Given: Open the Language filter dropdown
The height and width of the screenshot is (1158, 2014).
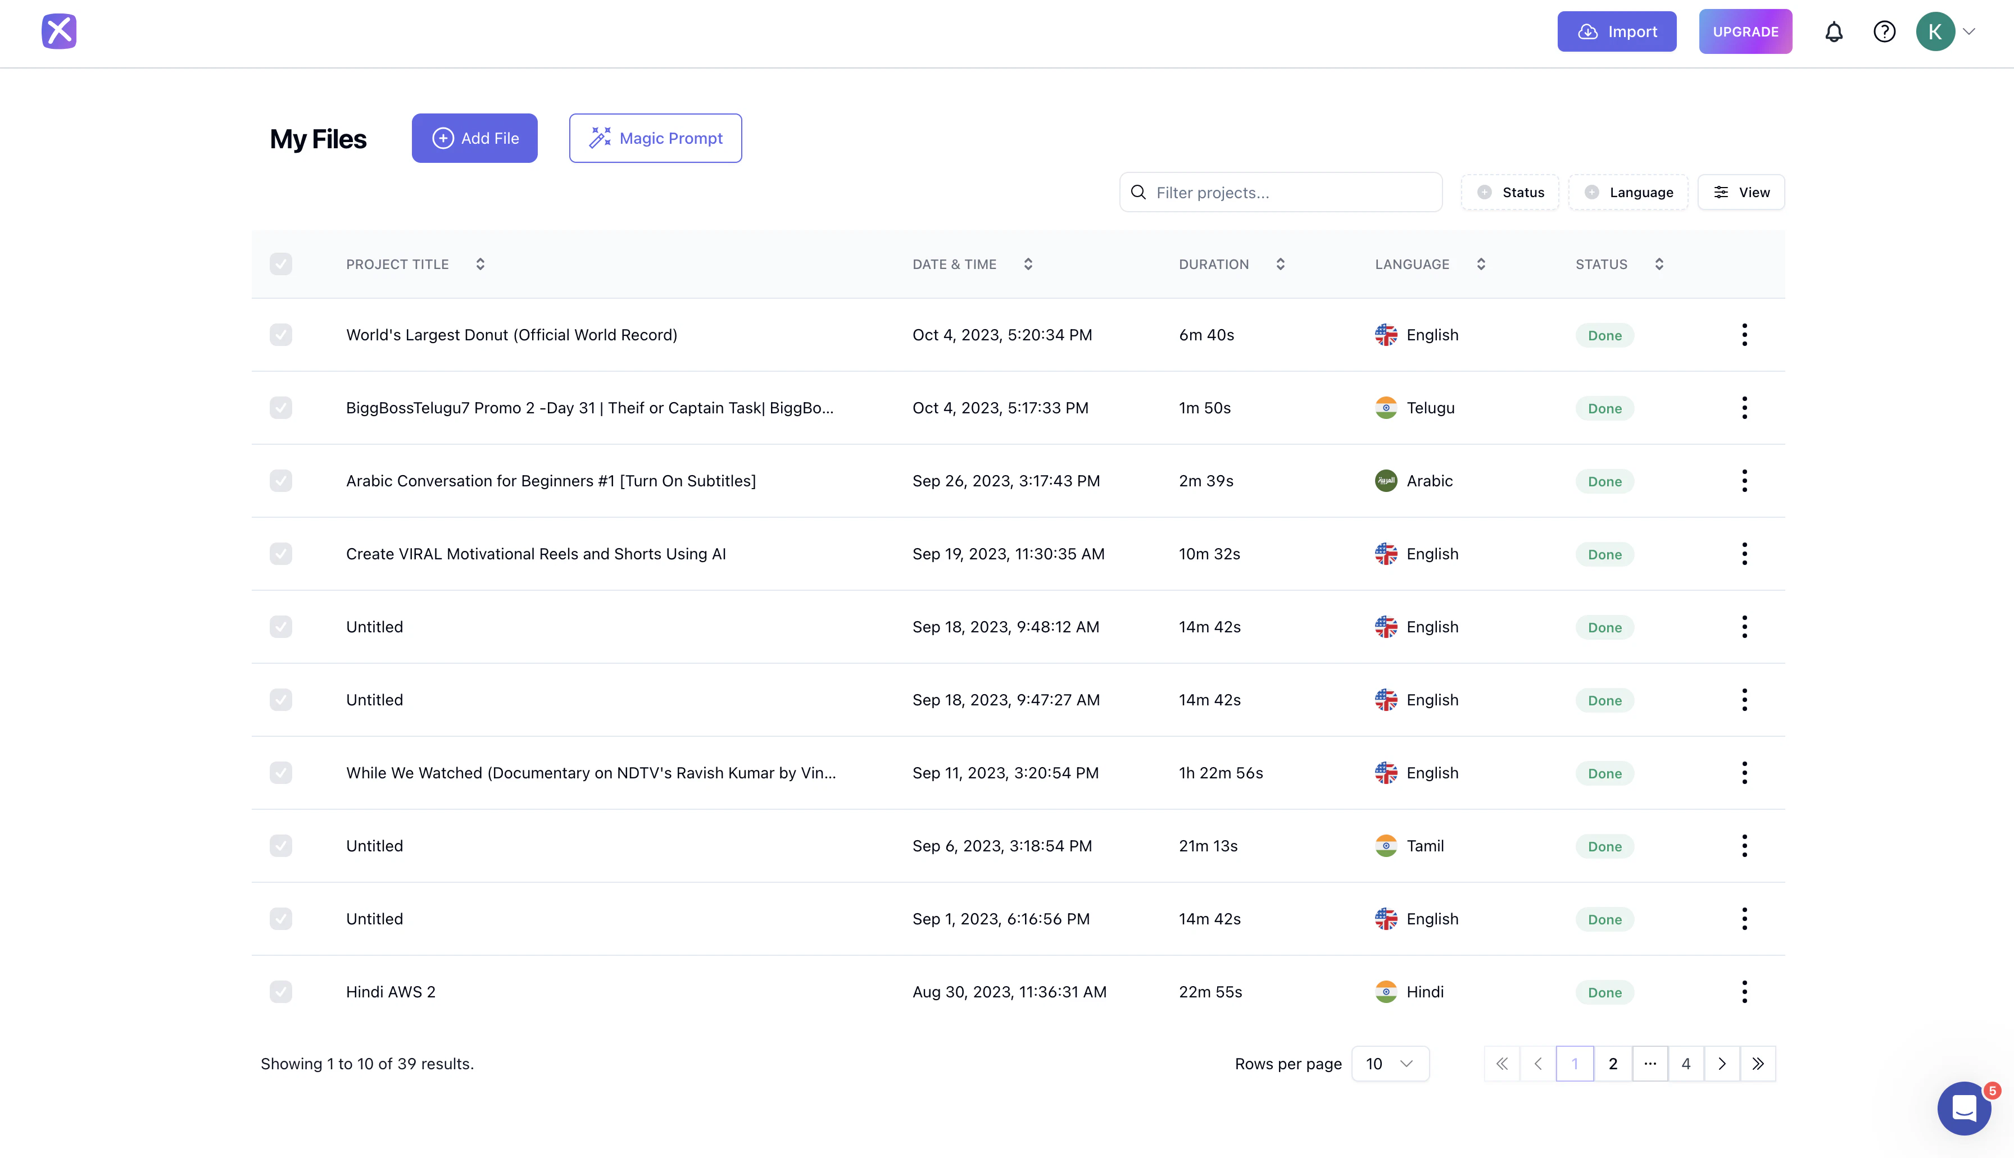Looking at the screenshot, I should (x=1628, y=193).
